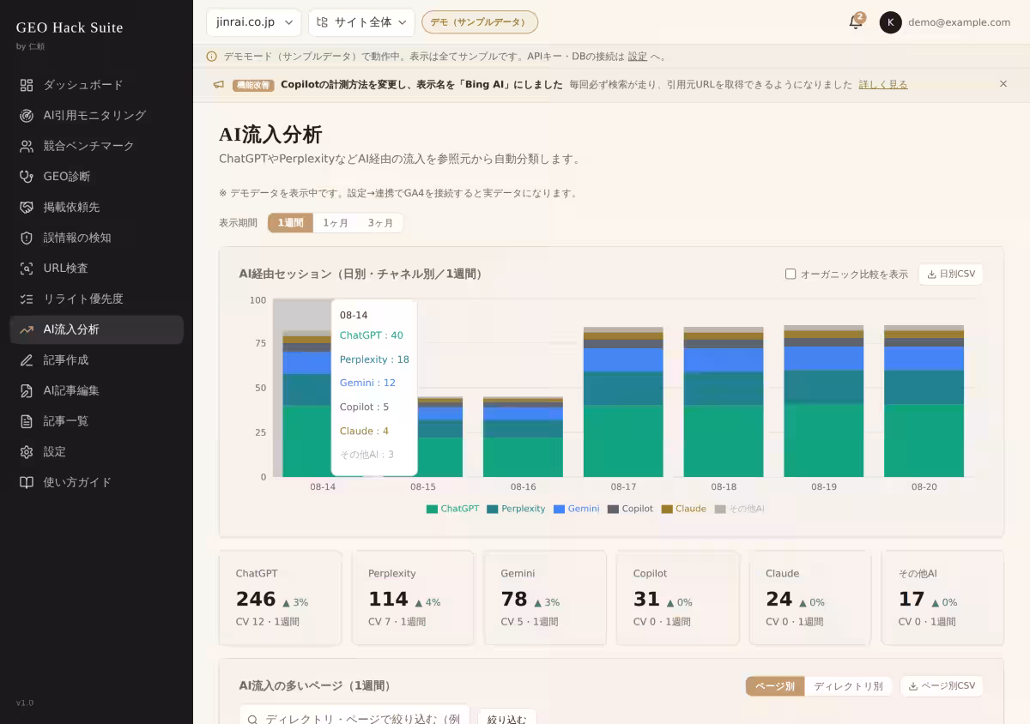The height and width of the screenshot is (724, 1030).
Task: Toggle ChatGPT series in chart legend
Action: [x=452, y=509]
